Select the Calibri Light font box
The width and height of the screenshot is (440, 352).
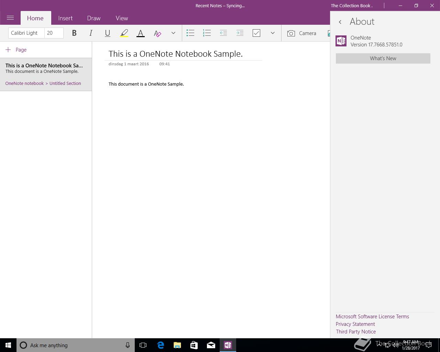point(26,33)
